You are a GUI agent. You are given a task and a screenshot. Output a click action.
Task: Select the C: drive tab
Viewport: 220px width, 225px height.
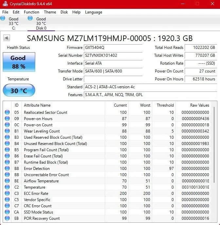pos(14,23)
